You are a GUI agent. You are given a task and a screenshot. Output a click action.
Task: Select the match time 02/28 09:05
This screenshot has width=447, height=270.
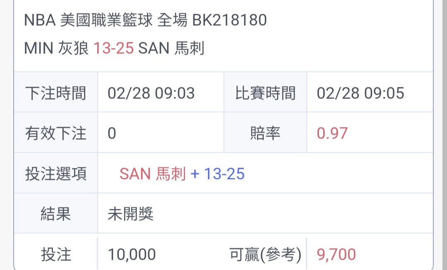tap(360, 93)
